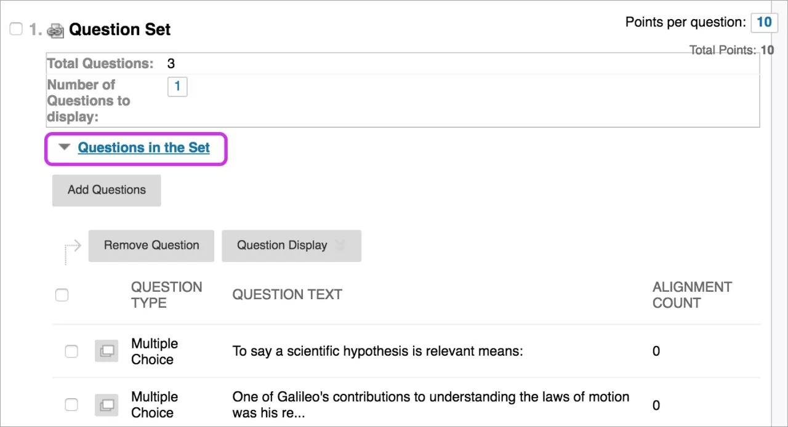Select the Multiple Choice icon for the hypothesis question
The width and height of the screenshot is (788, 427).
(x=106, y=351)
